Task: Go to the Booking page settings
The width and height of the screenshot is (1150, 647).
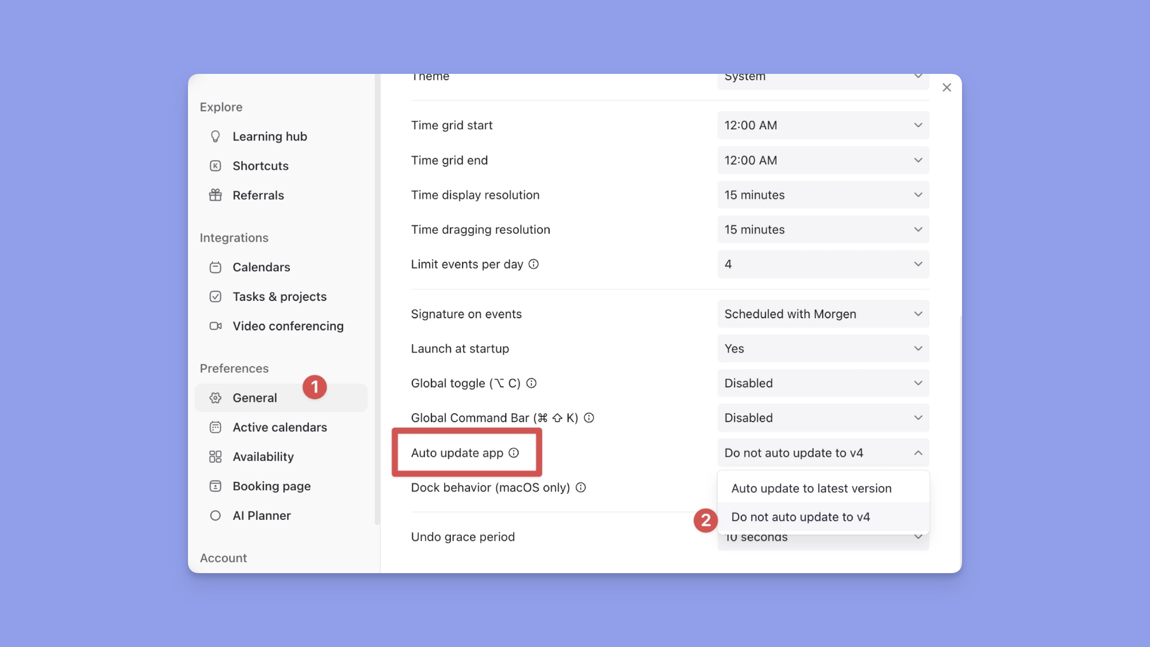Action: 271,486
